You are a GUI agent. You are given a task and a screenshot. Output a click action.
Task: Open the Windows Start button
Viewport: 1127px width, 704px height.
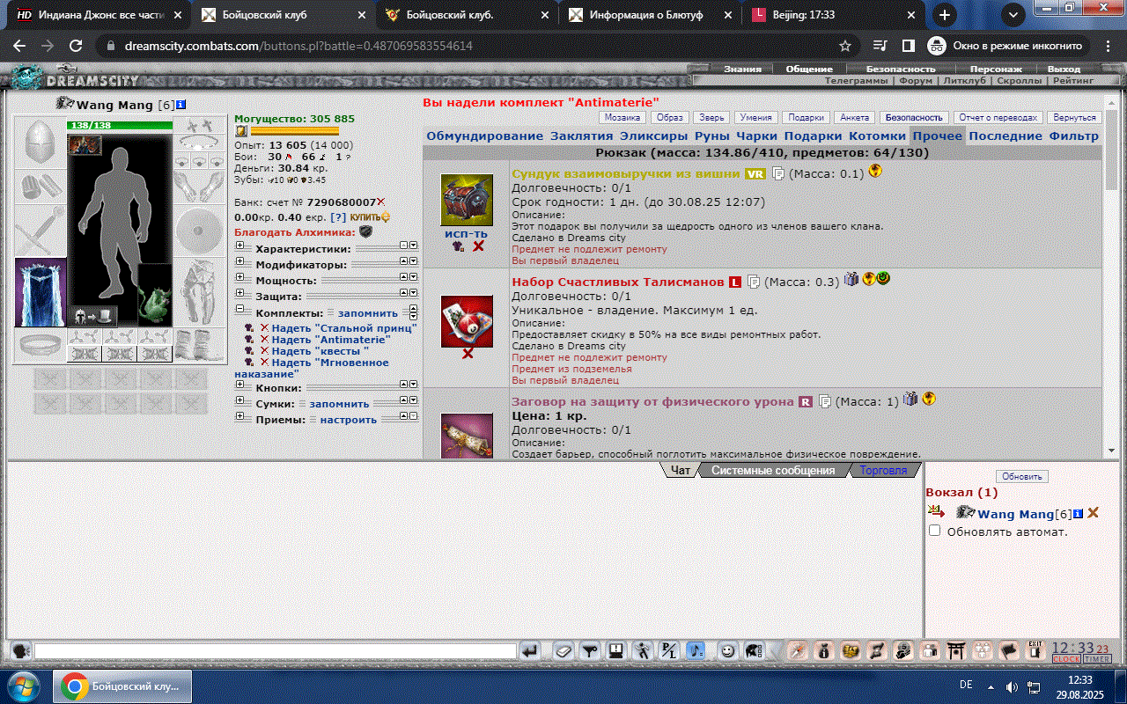pyautogui.click(x=24, y=685)
